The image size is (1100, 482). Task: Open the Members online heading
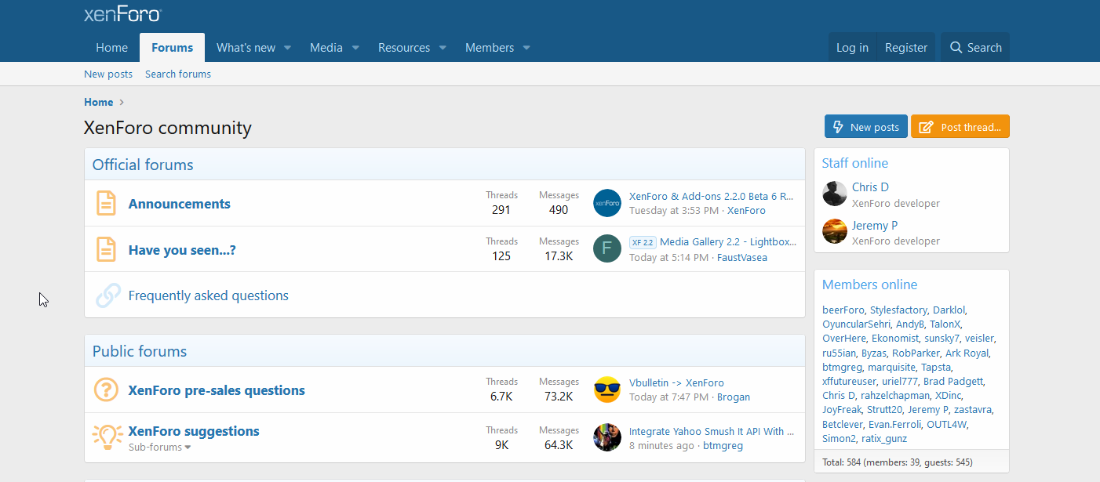[x=869, y=284]
